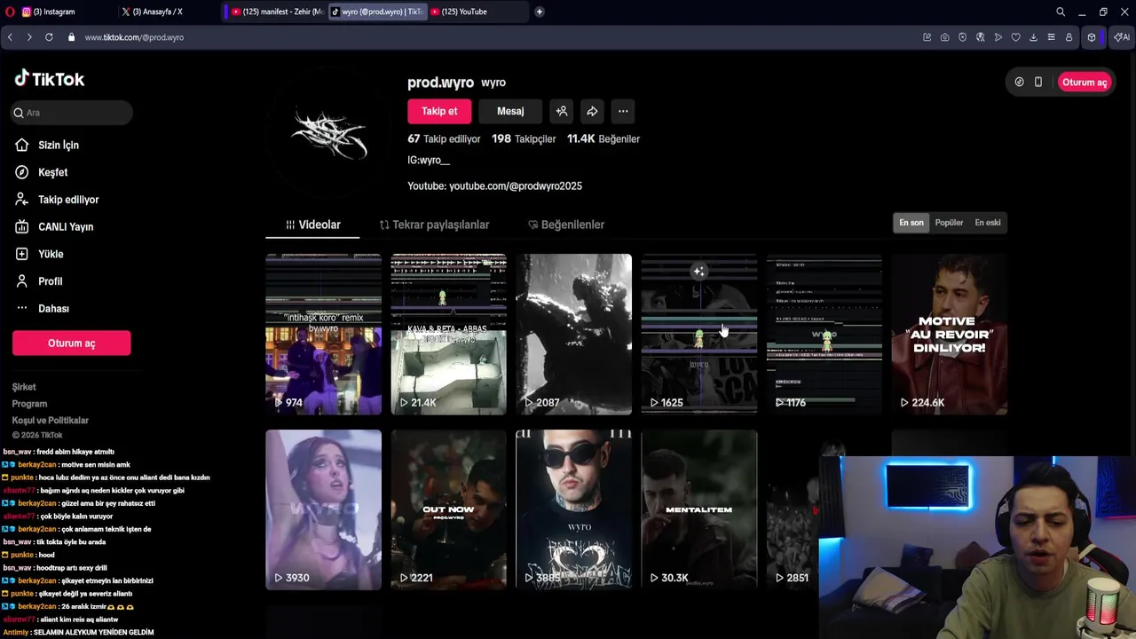Open the profile more options icon

[623, 111]
